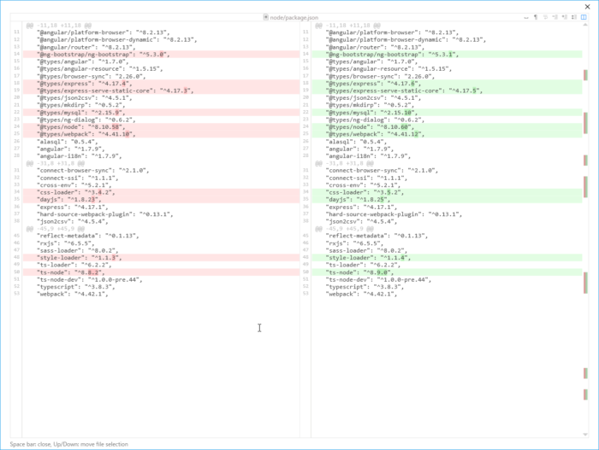599x450 pixels.
Task: Click removed line @types/node ^8.10.58
Action: 161,127
